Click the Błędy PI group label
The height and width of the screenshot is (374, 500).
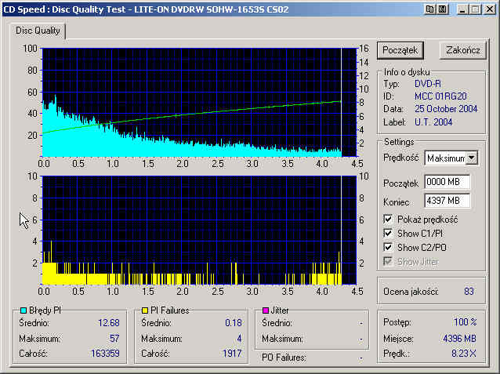[45, 310]
